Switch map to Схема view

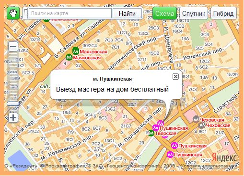pos(164,13)
